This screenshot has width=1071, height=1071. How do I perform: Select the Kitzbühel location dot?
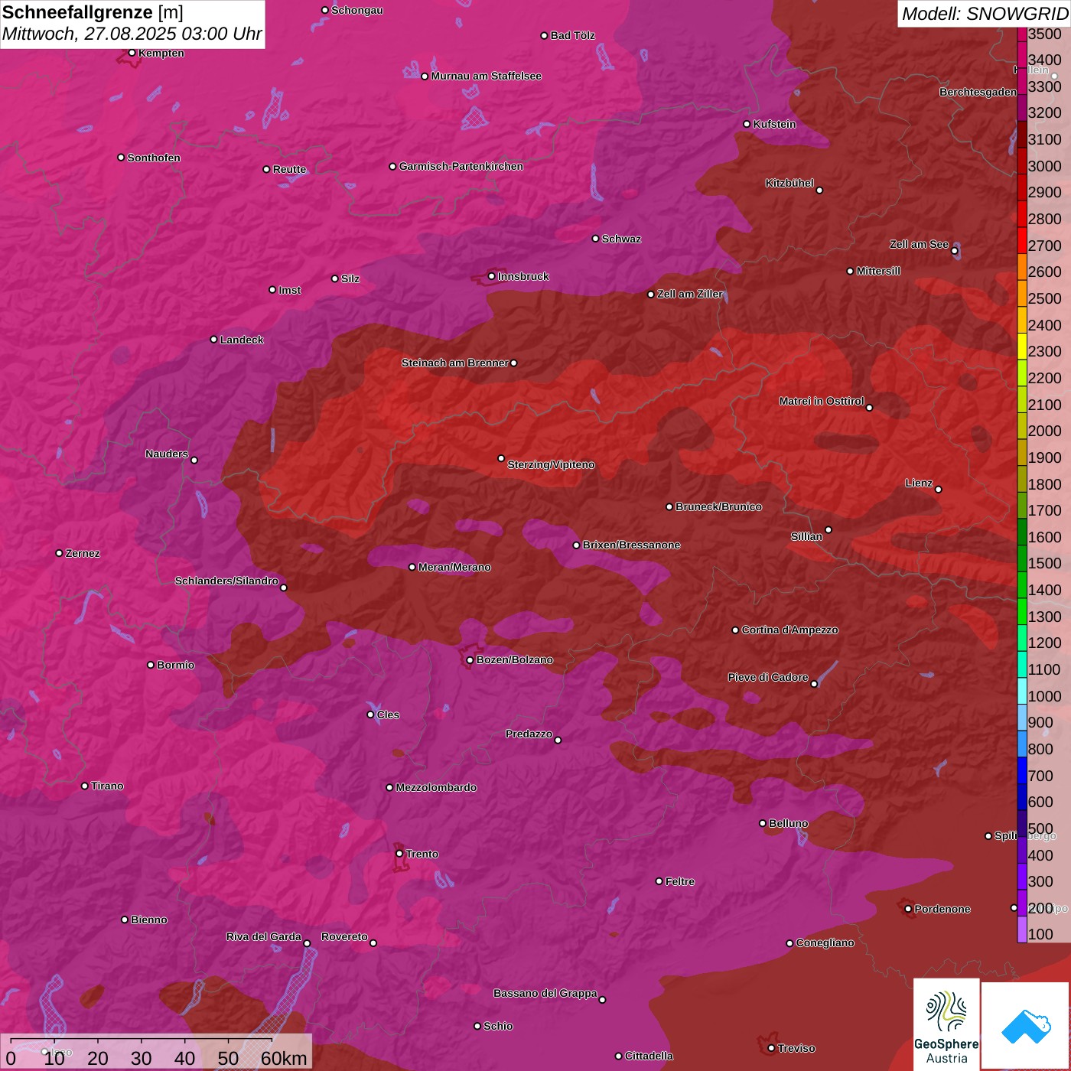click(x=819, y=190)
